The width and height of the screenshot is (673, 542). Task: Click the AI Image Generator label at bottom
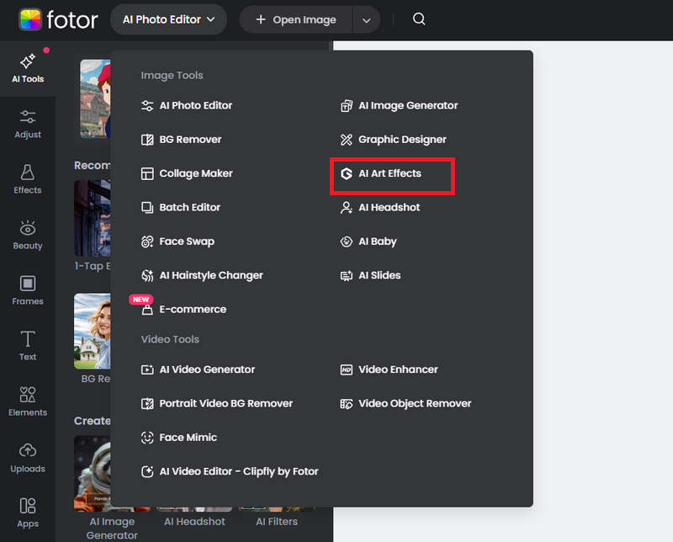[x=112, y=529]
